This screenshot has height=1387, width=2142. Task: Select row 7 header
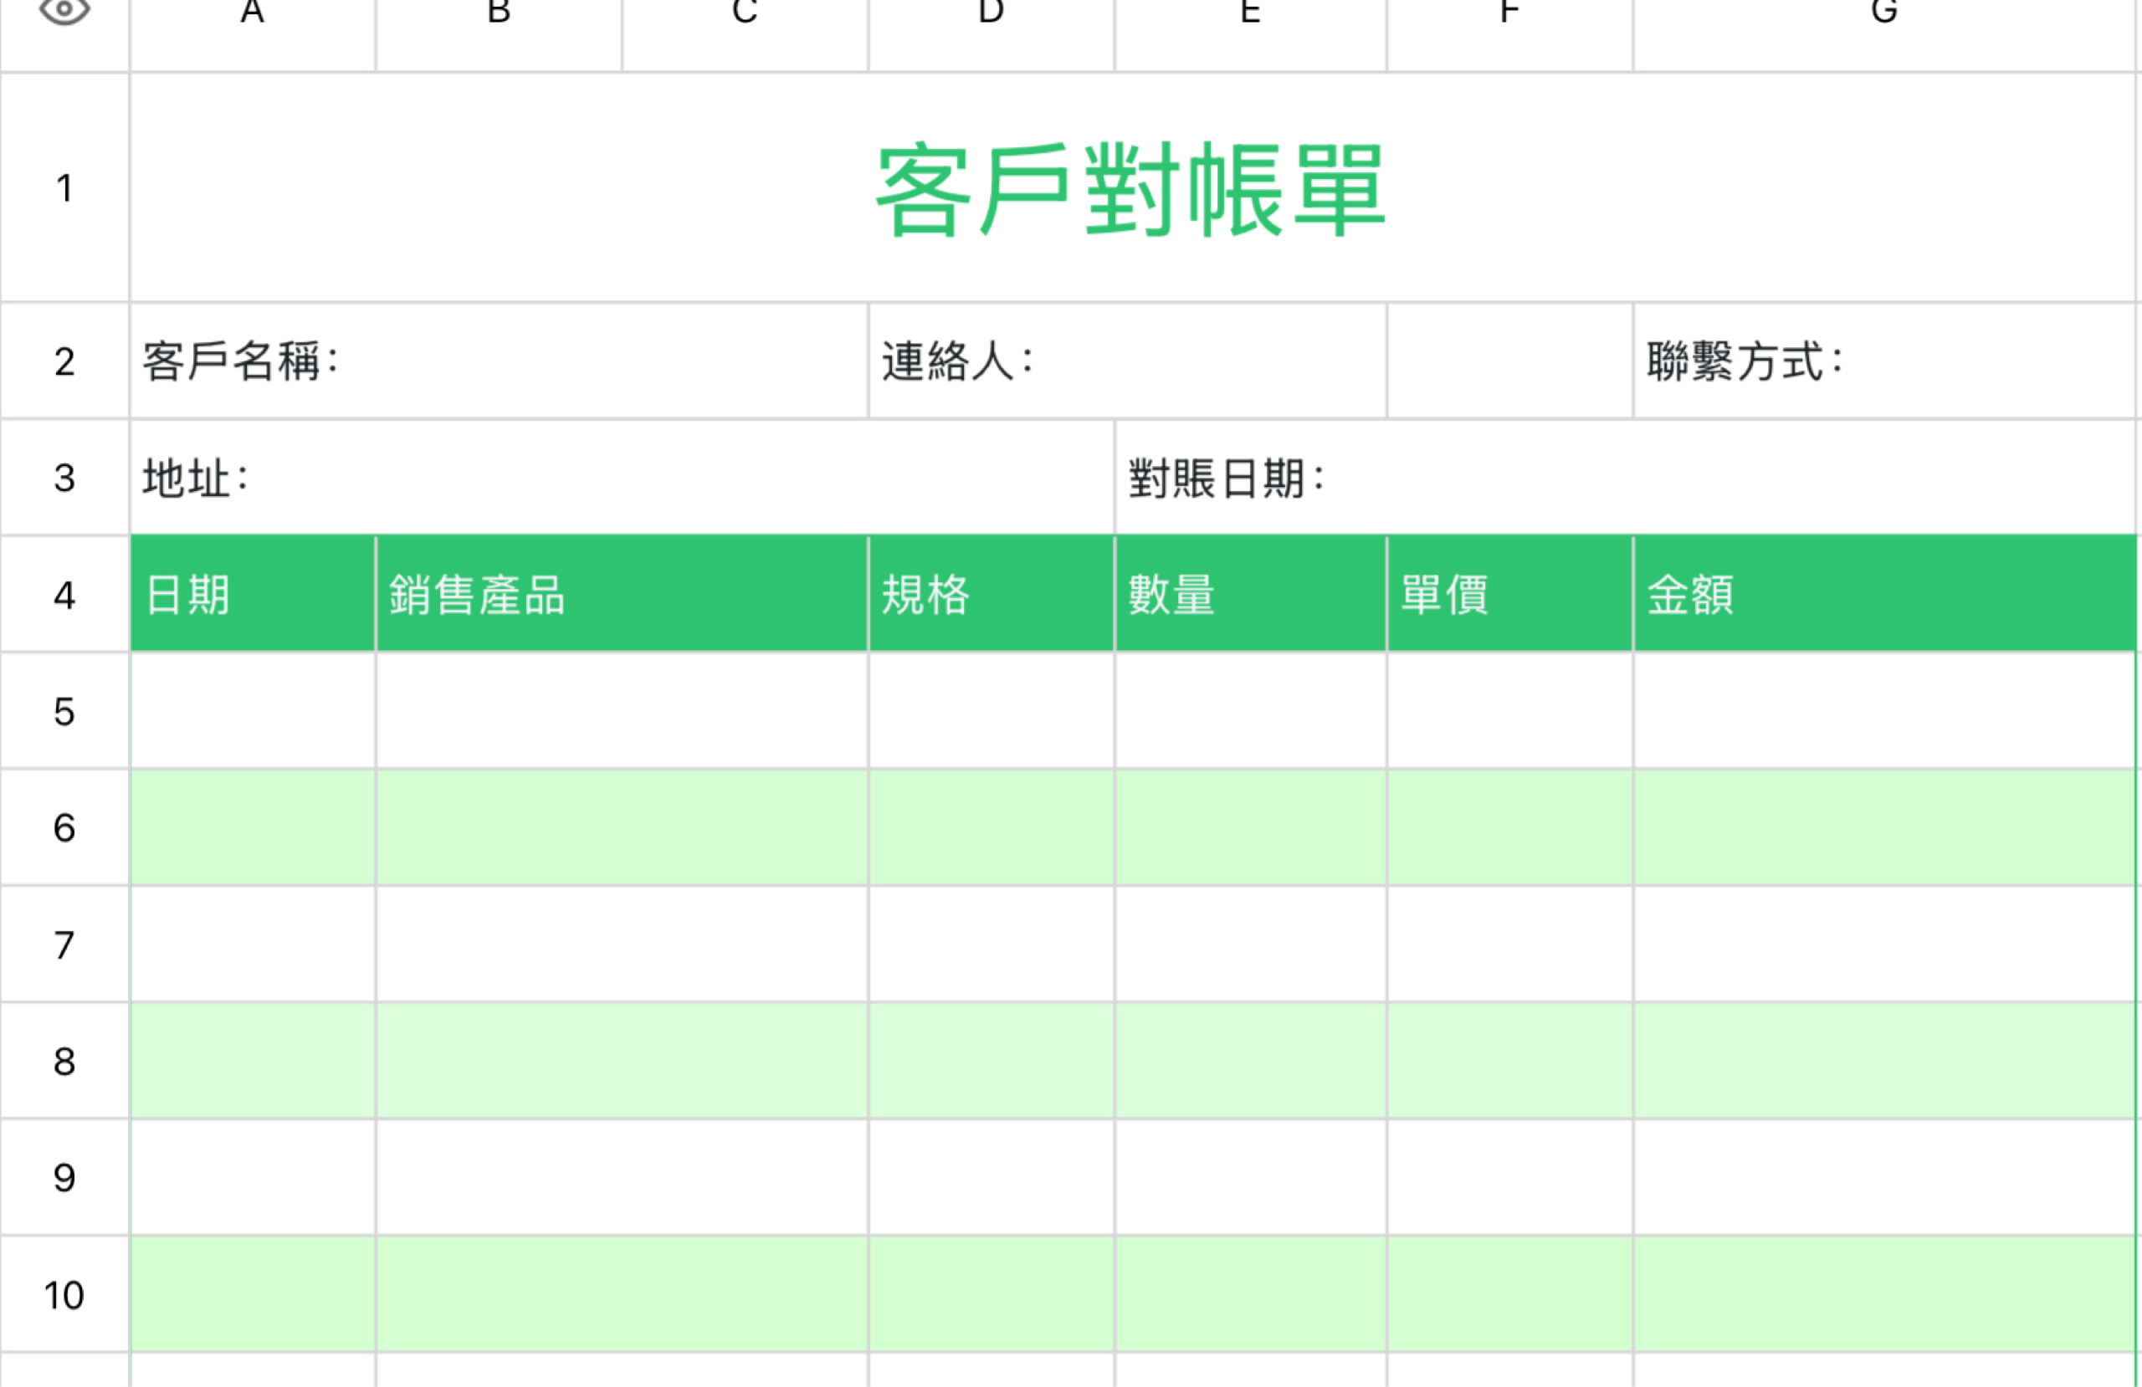pyautogui.click(x=64, y=944)
